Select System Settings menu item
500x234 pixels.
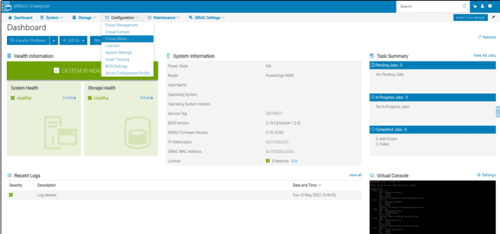[x=128, y=53]
